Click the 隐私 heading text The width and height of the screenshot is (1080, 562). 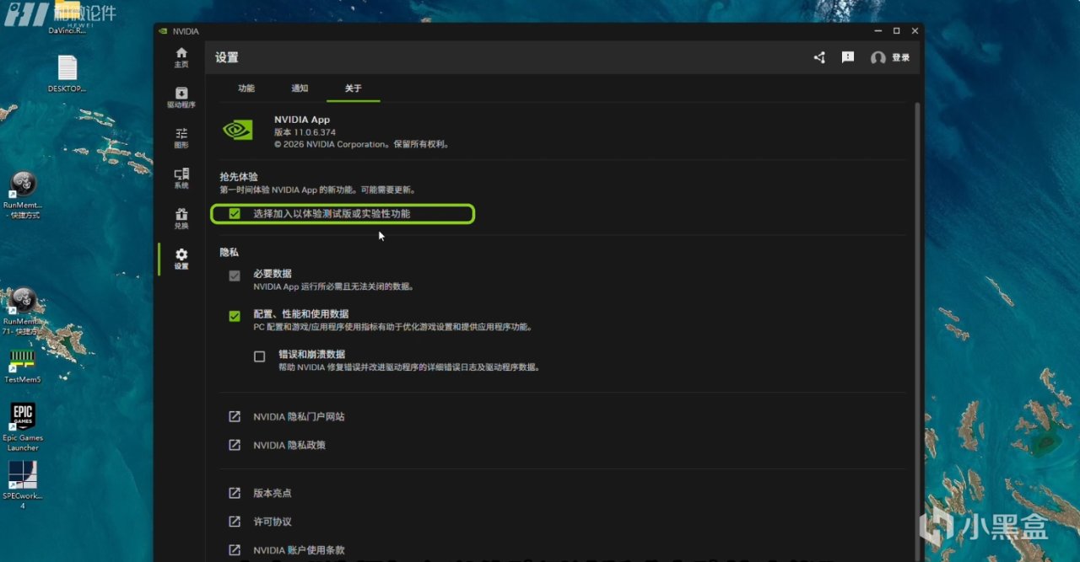coord(229,252)
